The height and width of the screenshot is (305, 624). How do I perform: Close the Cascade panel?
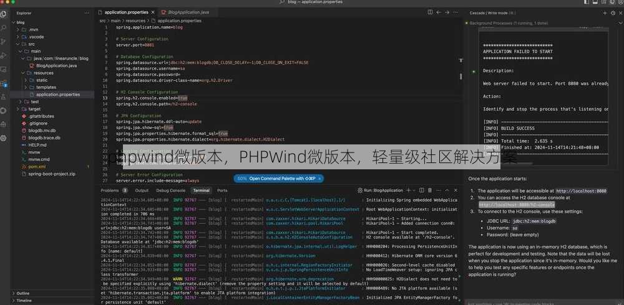[621, 12]
